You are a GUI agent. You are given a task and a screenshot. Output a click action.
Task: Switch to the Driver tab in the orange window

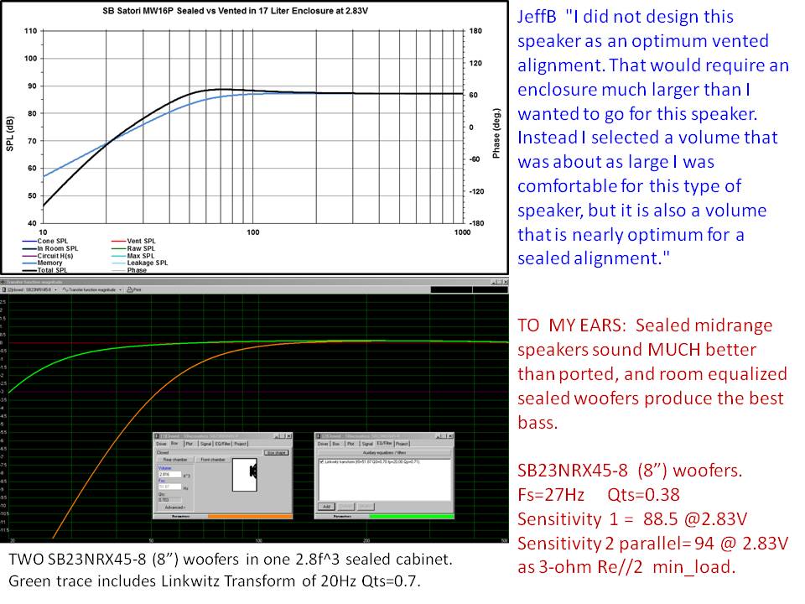point(161,444)
